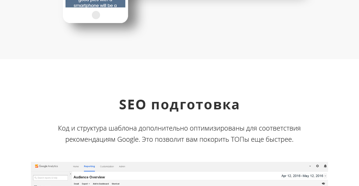Click the Google Analytics logo
The width and height of the screenshot is (359, 186).
(x=47, y=166)
